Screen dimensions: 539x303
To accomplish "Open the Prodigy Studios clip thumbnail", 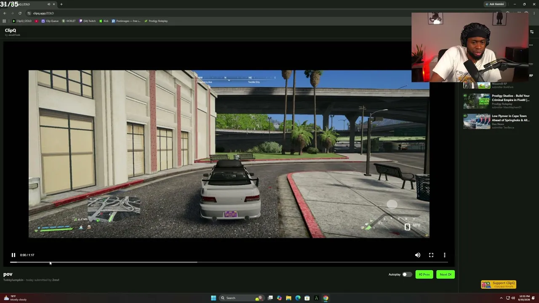I will click(477, 101).
